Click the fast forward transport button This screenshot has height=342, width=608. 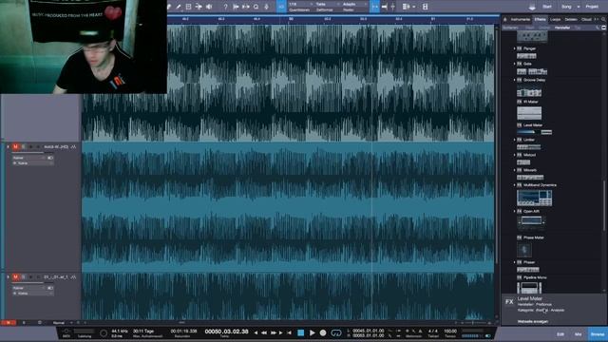pyautogui.click(x=274, y=332)
